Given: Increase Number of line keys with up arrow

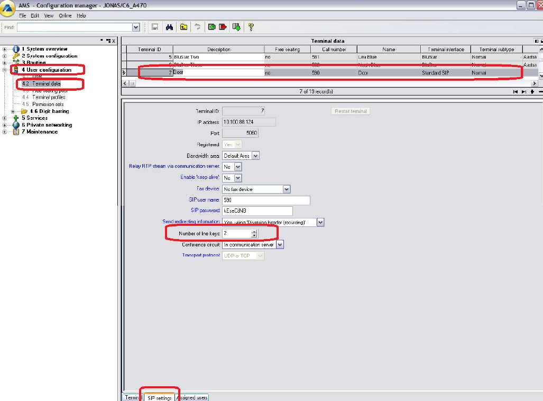Looking at the screenshot, I should [x=254, y=231].
